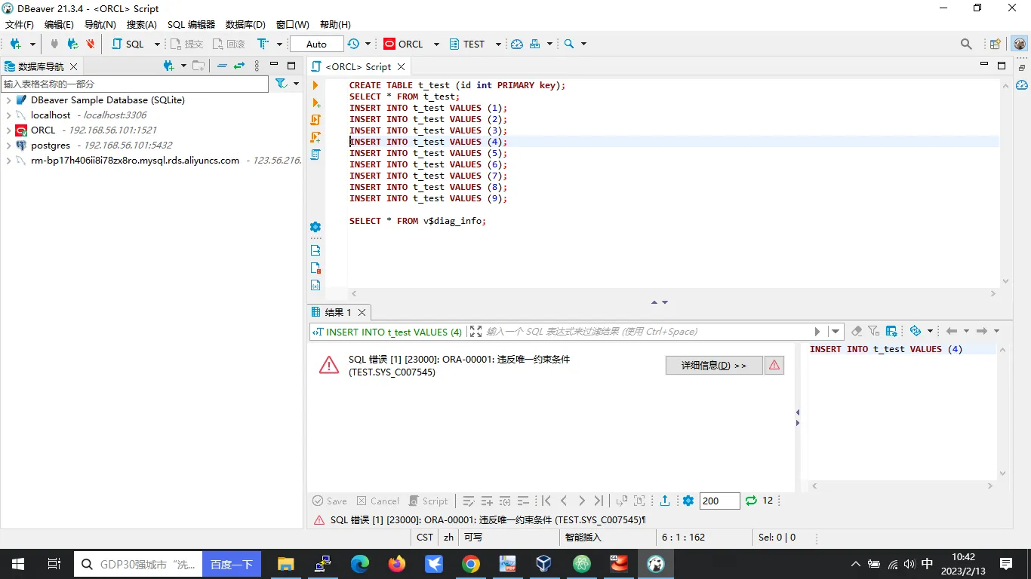Open the filter history dropdown arrow
Image resolution: width=1031 pixels, height=579 pixels.
835,331
